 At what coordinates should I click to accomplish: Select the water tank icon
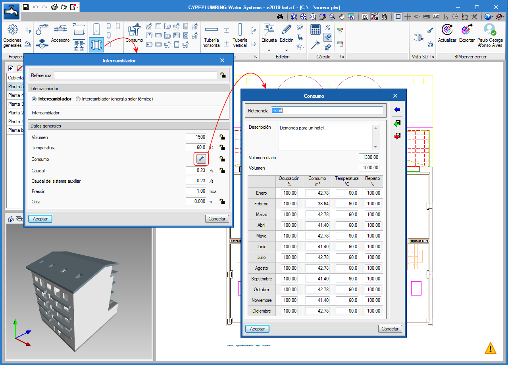point(79,29)
